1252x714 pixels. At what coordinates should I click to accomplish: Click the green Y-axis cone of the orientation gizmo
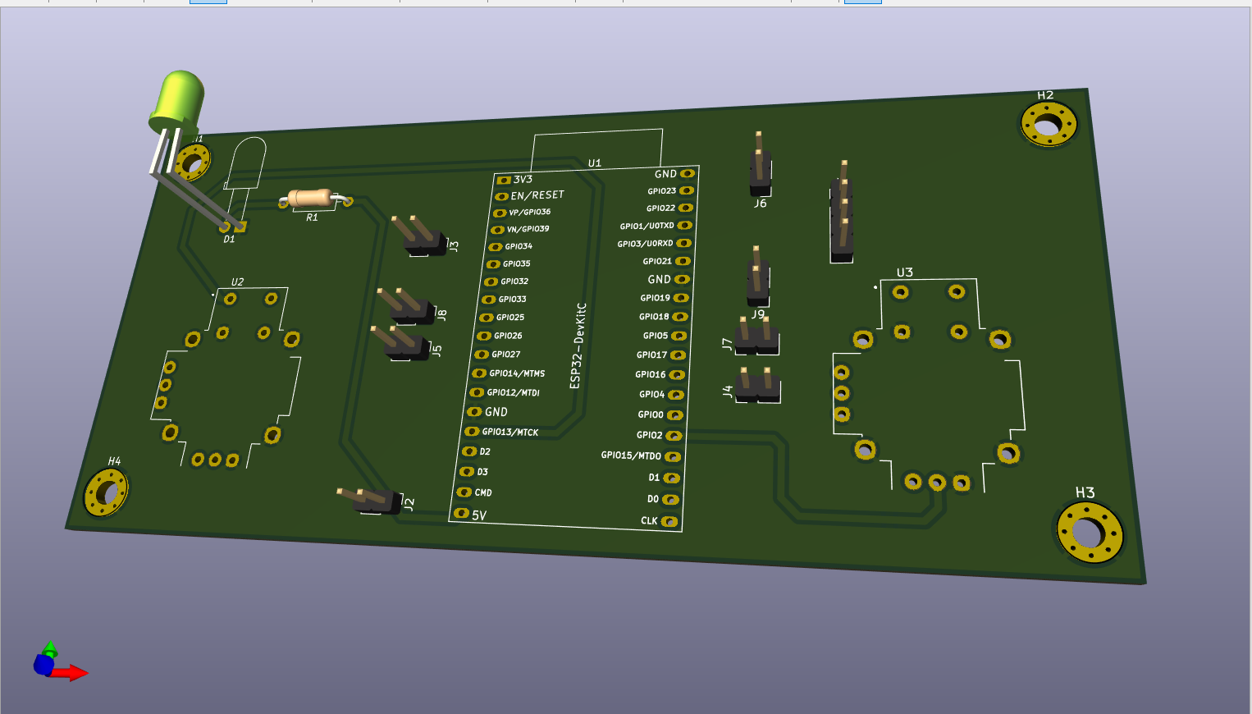(50, 648)
